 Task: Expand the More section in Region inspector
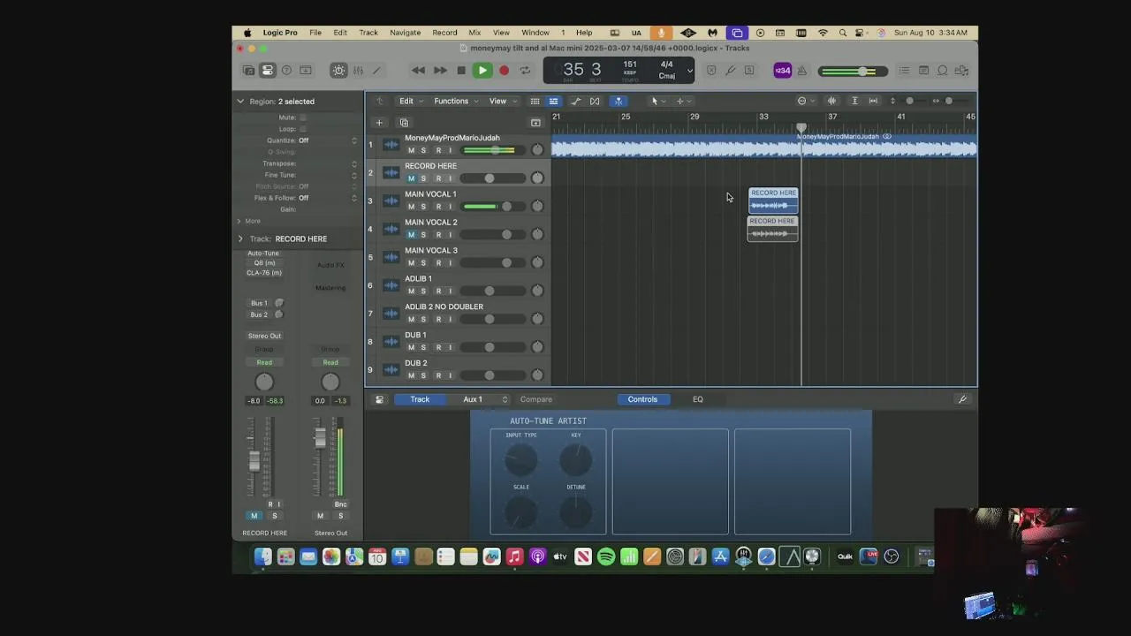[x=239, y=221]
